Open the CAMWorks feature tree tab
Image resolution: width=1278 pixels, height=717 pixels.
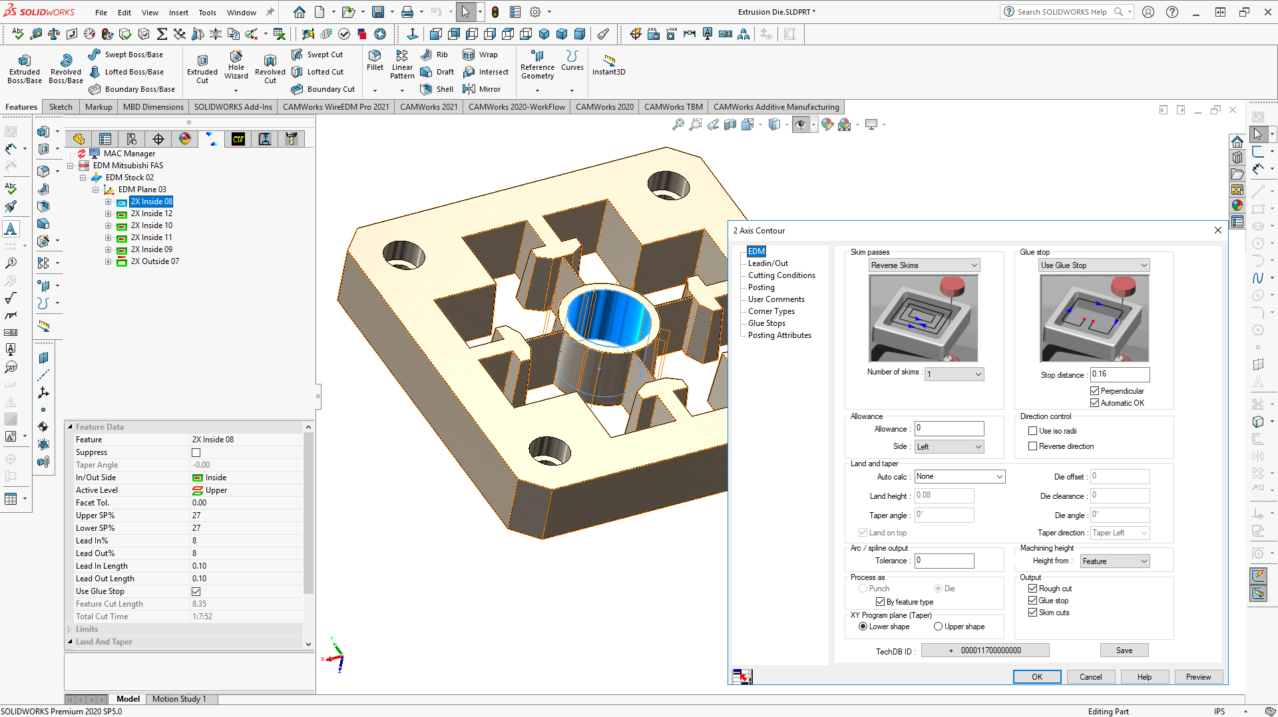tap(238, 139)
